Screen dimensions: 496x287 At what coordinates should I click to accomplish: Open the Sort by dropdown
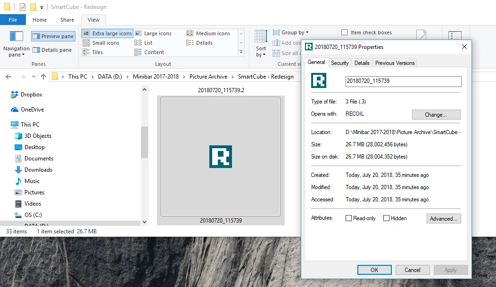(261, 44)
